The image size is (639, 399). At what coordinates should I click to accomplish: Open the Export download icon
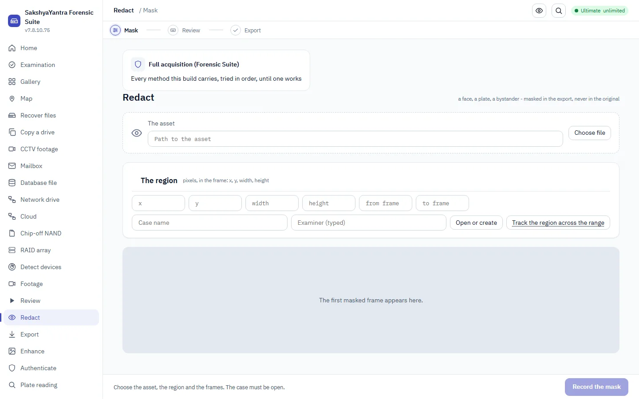point(12,334)
